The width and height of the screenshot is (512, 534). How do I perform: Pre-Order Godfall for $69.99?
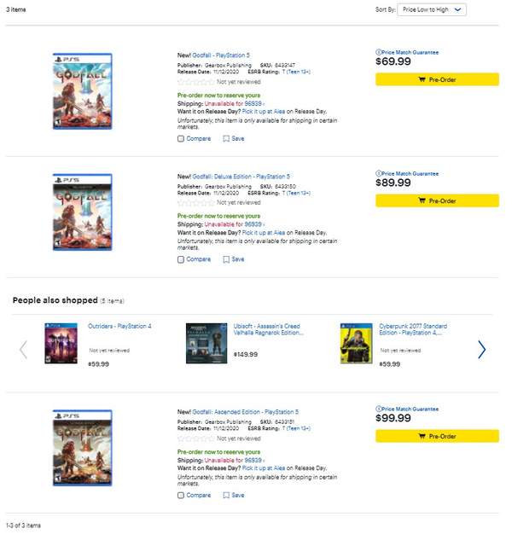click(x=439, y=79)
